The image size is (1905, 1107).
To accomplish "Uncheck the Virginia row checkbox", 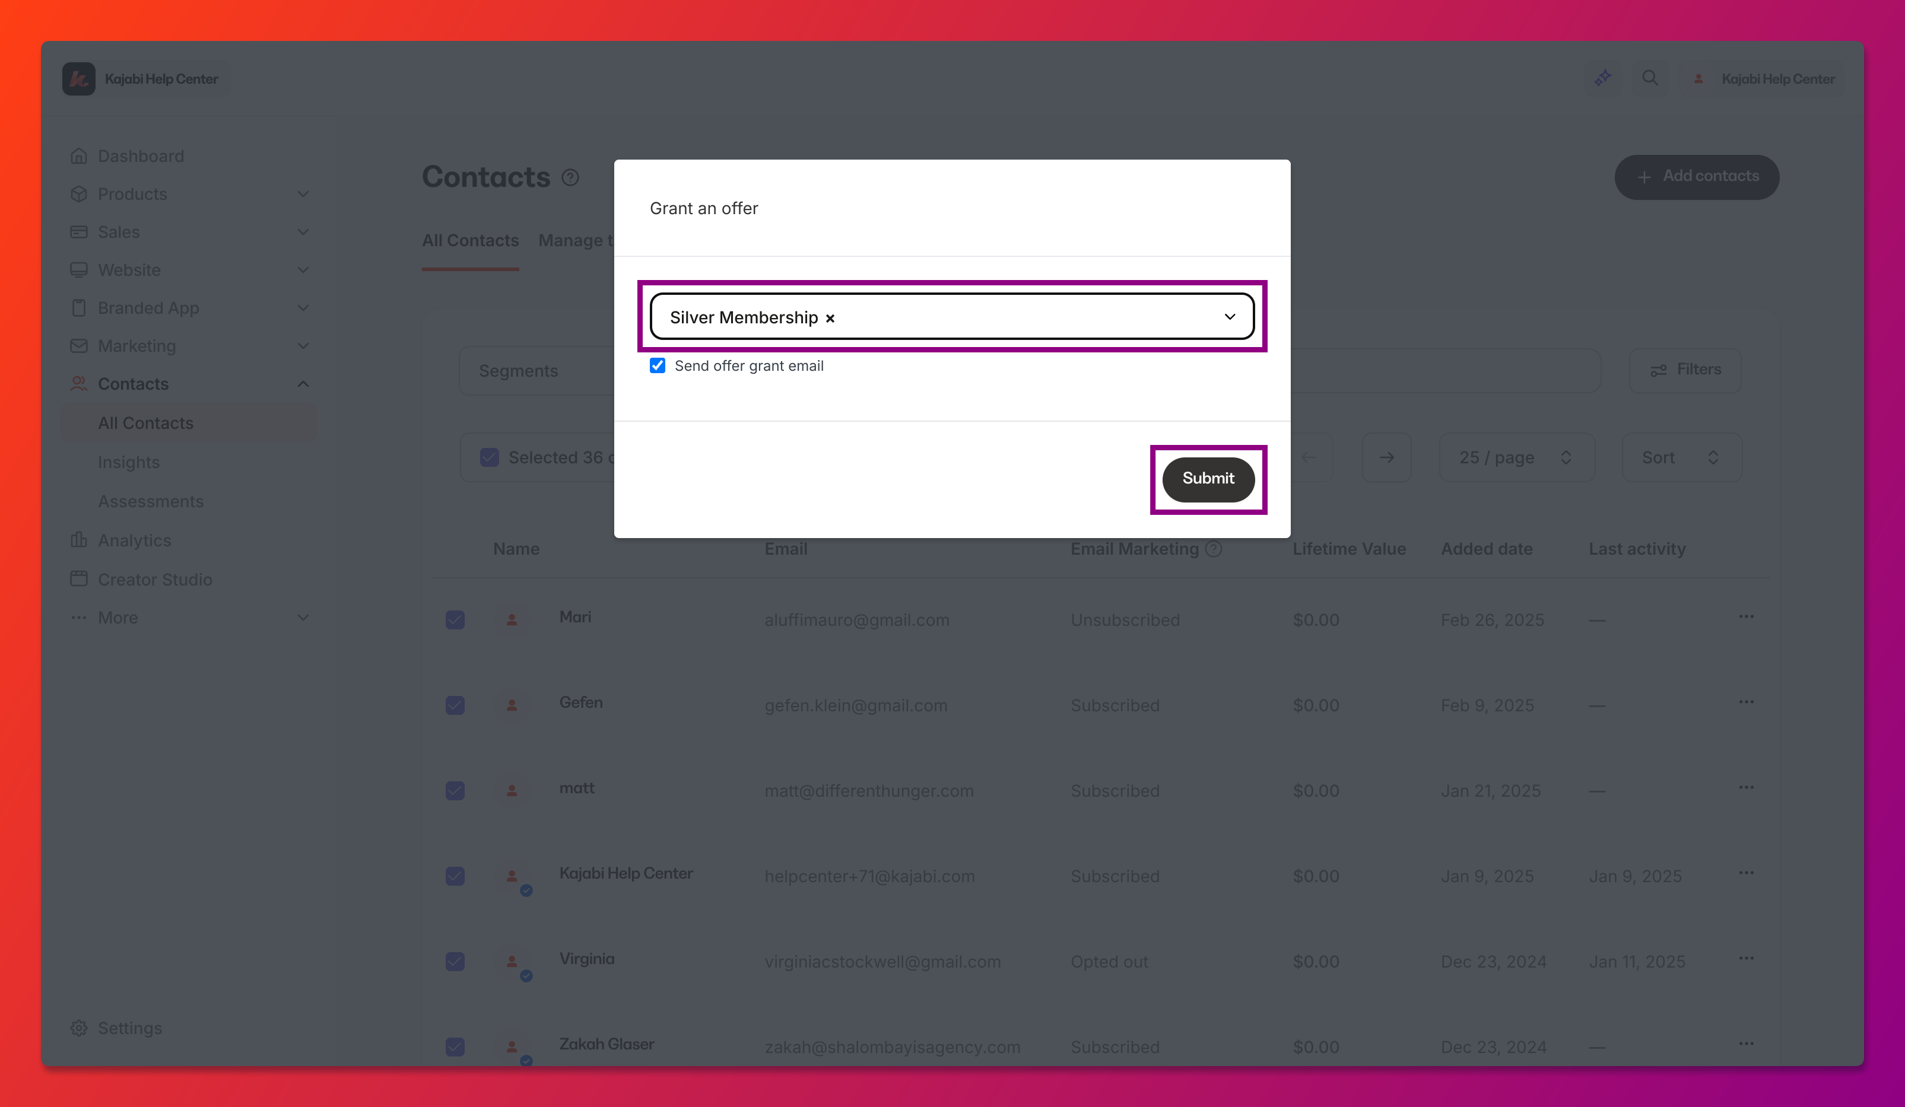I will pos(455,961).
